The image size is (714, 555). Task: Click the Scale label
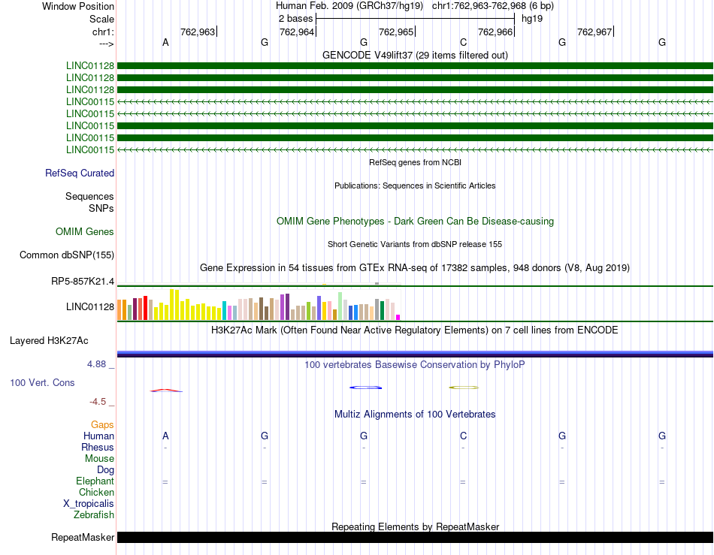coord(101,19)
